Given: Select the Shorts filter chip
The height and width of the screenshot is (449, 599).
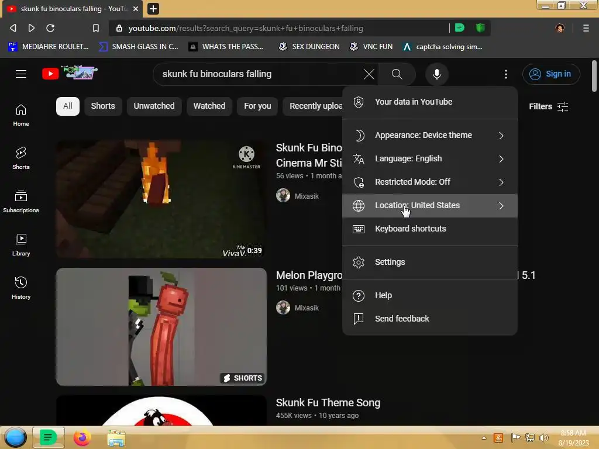Looking at the screenshot, I should pos(103,106).
